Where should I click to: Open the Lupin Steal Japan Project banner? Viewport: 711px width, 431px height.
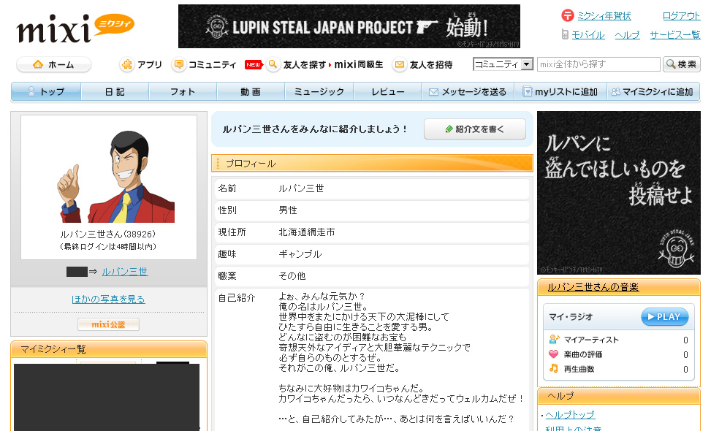[349, 26]
